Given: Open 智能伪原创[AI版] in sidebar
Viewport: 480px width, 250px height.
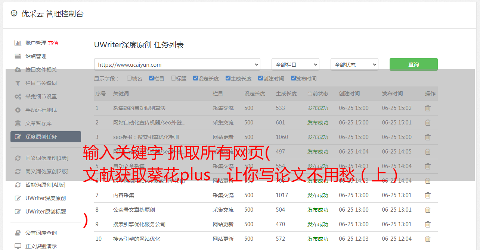Looking at the screenshot, I should pyautogui.click(x=45, y=185).
